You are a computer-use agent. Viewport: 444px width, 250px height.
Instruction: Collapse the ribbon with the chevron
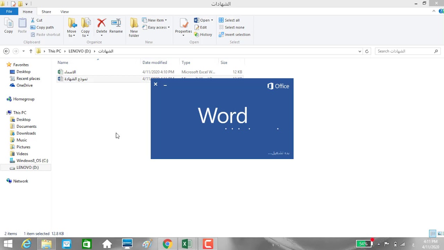434,11
